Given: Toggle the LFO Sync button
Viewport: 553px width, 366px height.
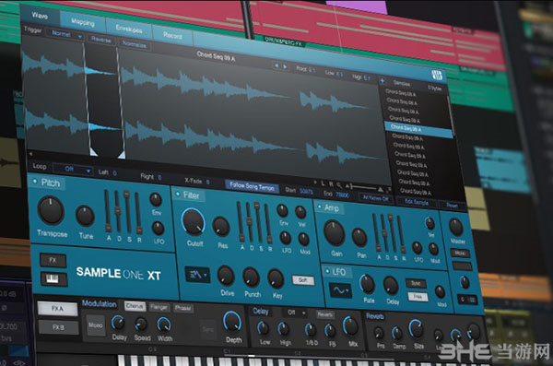Looking at the screenshot, I should click(x=416, y=283).
